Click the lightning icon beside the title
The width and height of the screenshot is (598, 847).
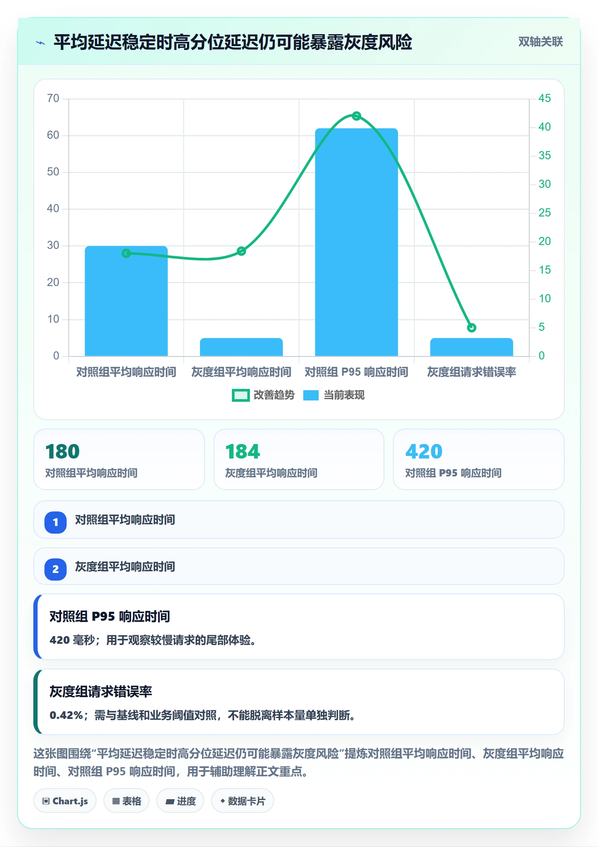pos(41,43)
